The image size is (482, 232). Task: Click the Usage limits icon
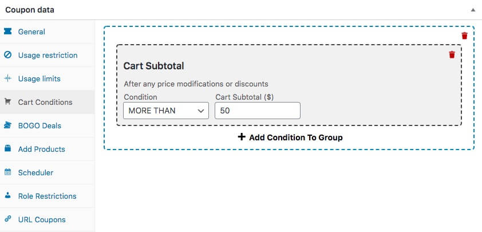tap(8, 78)
